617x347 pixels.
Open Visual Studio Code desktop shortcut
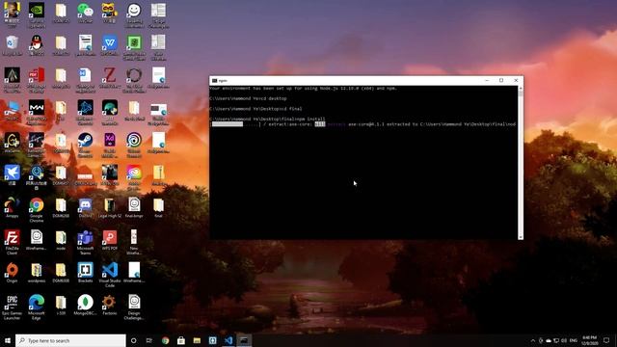pos(109,275)
